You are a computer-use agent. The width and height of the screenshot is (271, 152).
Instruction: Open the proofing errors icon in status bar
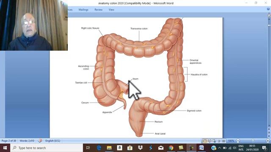pos(40,141)
